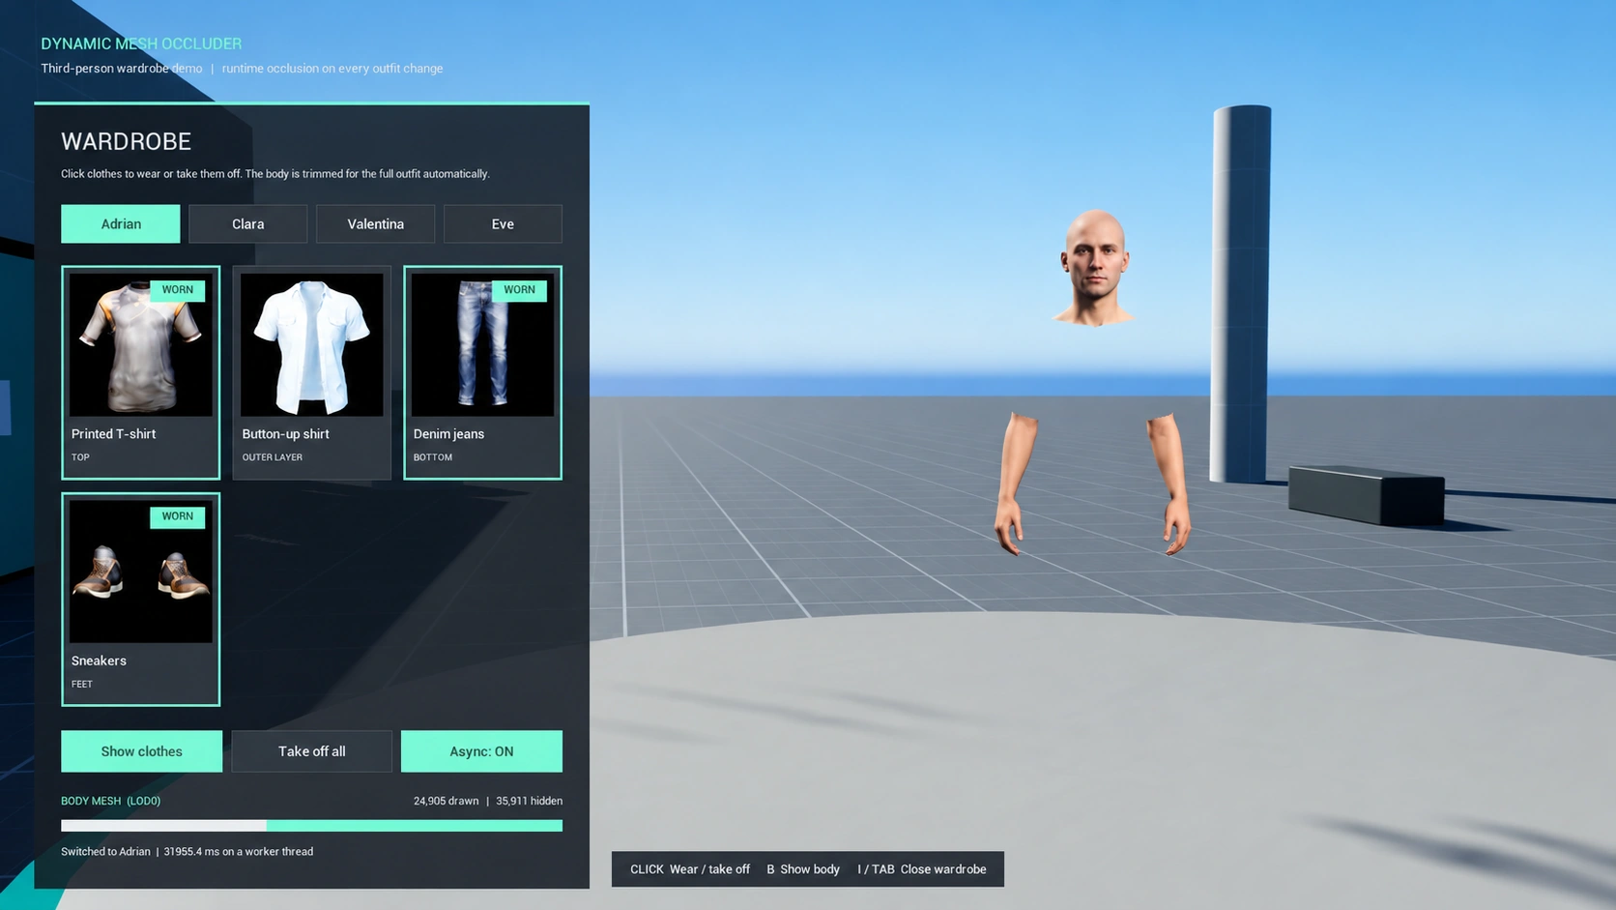Click the '24,905 drawn' statistic
Viewport: 1616px width, 910px height.
point(446,801)
